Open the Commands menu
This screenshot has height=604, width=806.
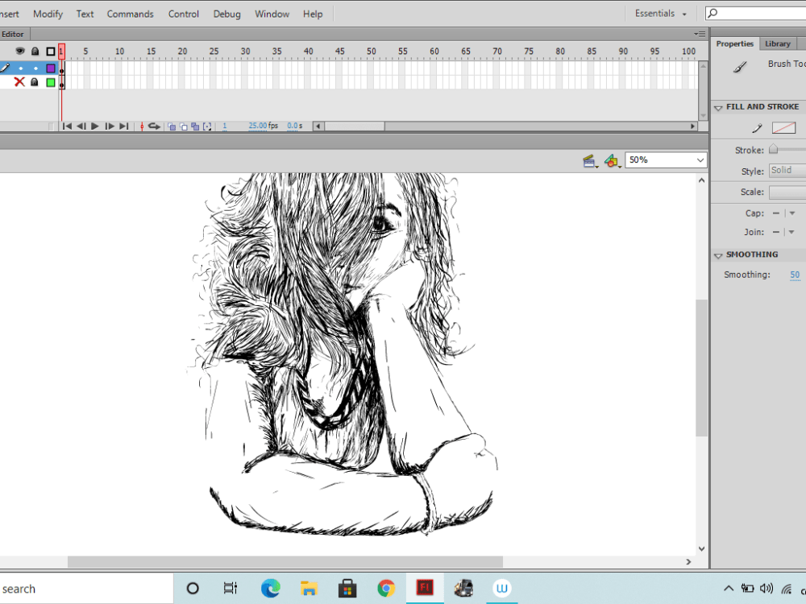pyautogui.click(x=130, y=14)
